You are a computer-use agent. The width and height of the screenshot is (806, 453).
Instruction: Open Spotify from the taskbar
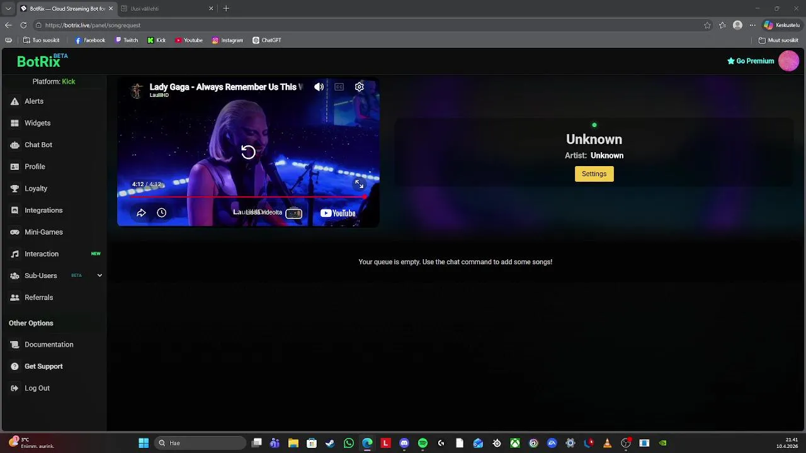point(423,443)
